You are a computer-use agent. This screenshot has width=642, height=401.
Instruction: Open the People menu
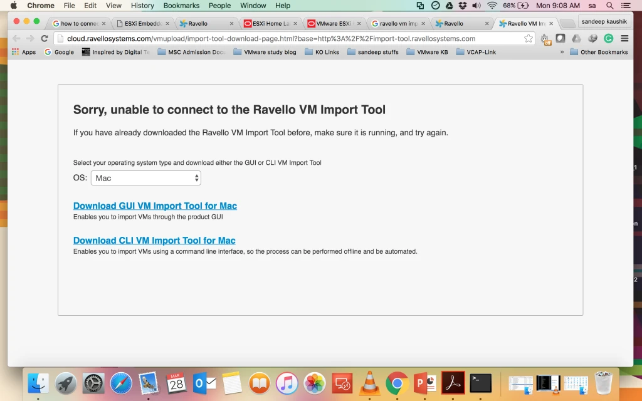pyautogui.click(x=219, y=6)
